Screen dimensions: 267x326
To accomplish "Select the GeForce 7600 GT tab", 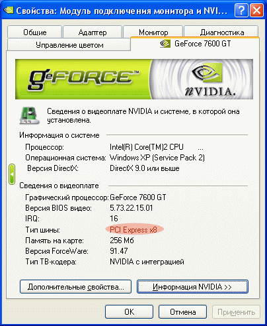I will click(x=195, y=44).
